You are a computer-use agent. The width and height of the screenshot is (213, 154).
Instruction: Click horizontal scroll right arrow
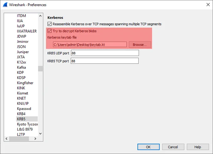tap(35, 139)
